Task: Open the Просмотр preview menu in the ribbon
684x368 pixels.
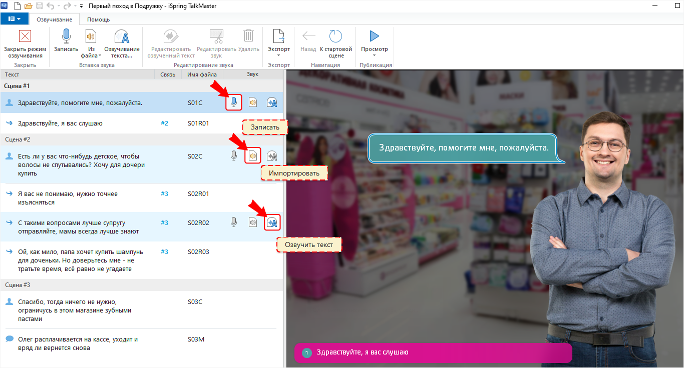Action: [375, 44]
